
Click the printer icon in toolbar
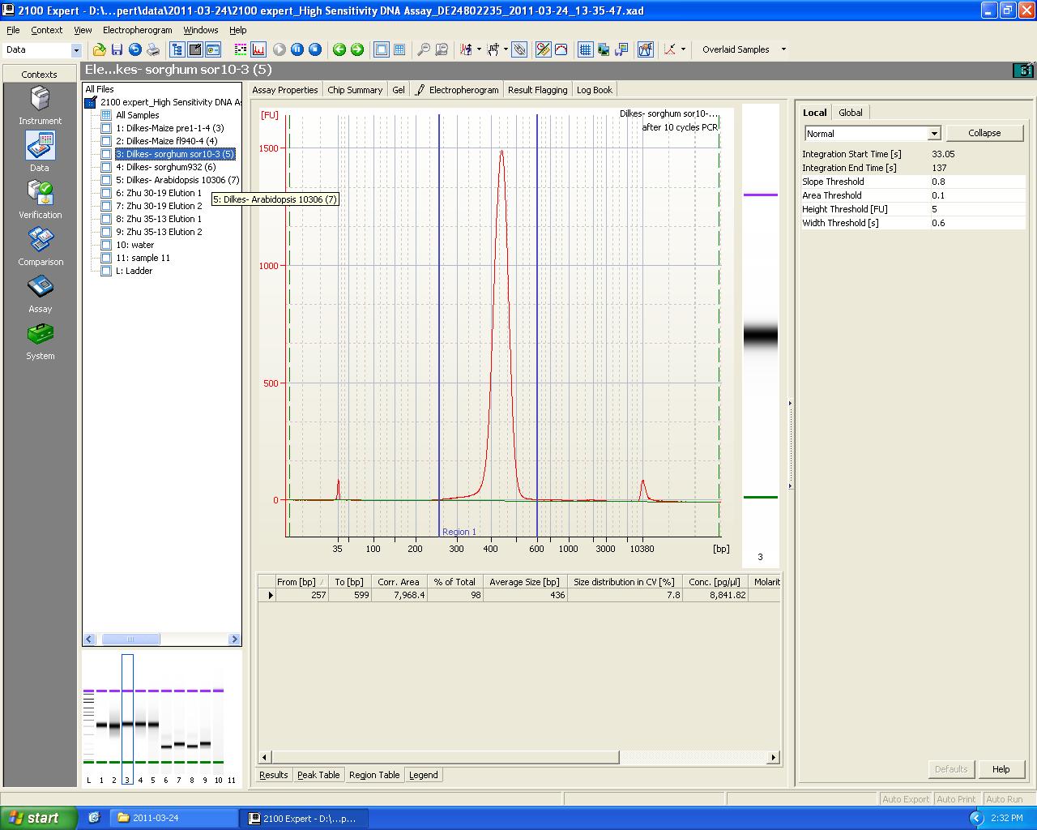point(153,49)
